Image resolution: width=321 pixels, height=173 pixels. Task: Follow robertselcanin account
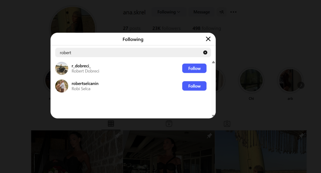pos(194,86)
